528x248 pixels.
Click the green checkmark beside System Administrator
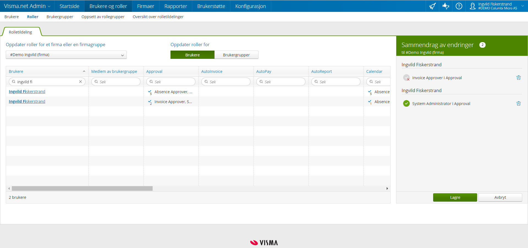(x=406, y=104)
